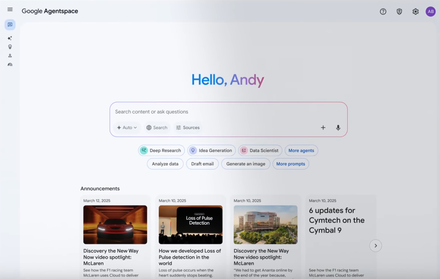Viewport: 440px width, 279px height.
Task: Open a new chat from the sidebar
Action: point(10,24)
